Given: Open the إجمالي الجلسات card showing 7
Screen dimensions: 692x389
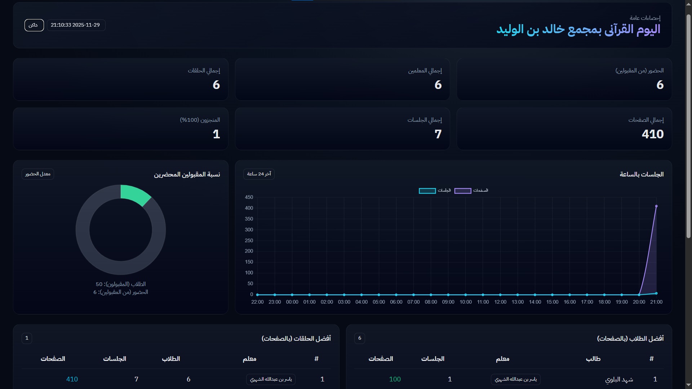Looking at the screenshot, I should point(342,129).
